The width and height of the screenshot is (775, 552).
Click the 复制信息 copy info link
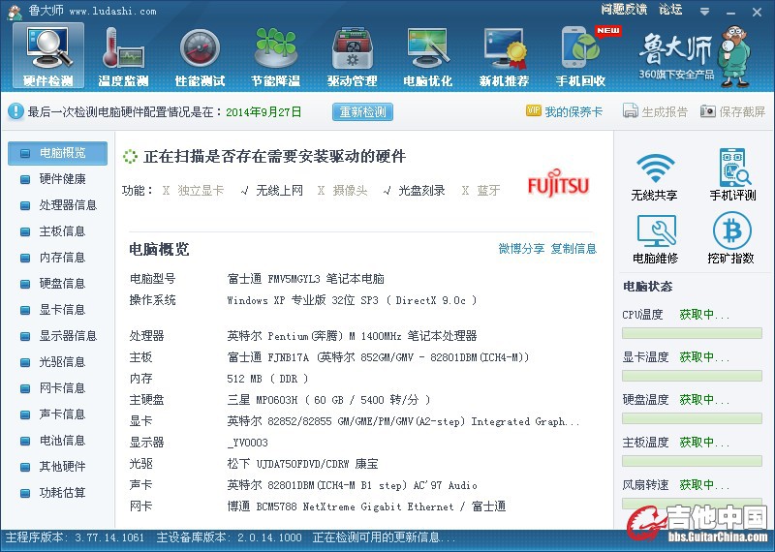[573, 249]
